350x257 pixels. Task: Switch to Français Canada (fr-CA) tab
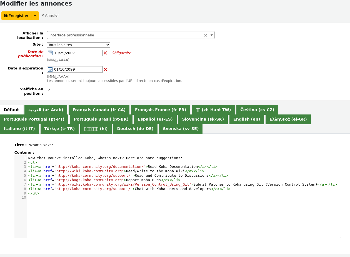pyautogui.click(x=99, y=110)
